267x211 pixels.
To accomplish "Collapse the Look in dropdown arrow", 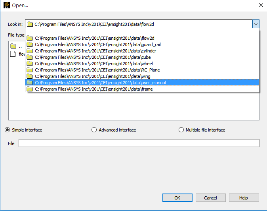I will (x=256, y=24).
